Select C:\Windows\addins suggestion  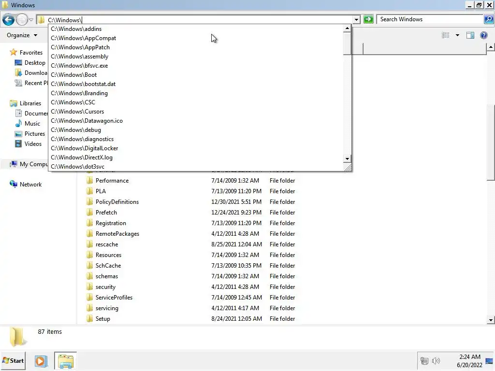point(196,29)
